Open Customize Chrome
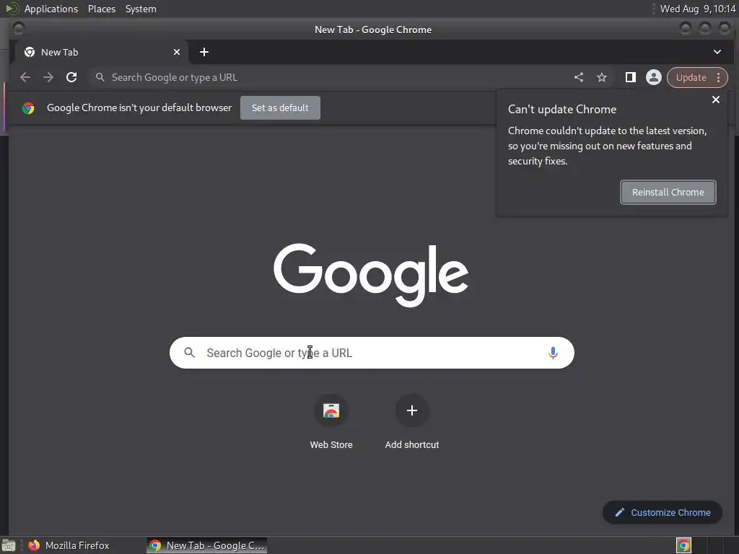 pyautogui.click(x=663, y=513)
